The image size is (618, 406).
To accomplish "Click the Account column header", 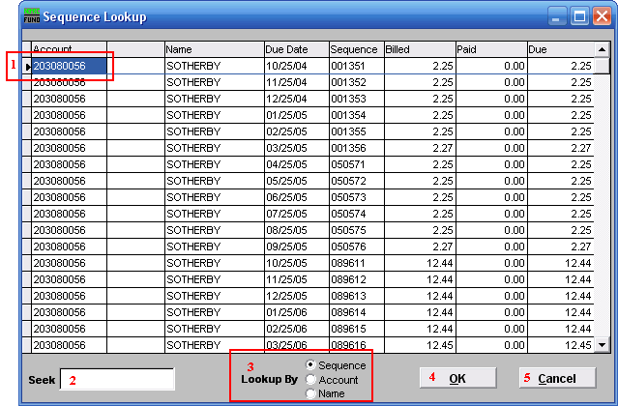I will (97, 48).
